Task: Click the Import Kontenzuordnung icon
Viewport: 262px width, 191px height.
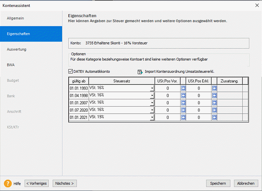Action: [x=140, y=72]
